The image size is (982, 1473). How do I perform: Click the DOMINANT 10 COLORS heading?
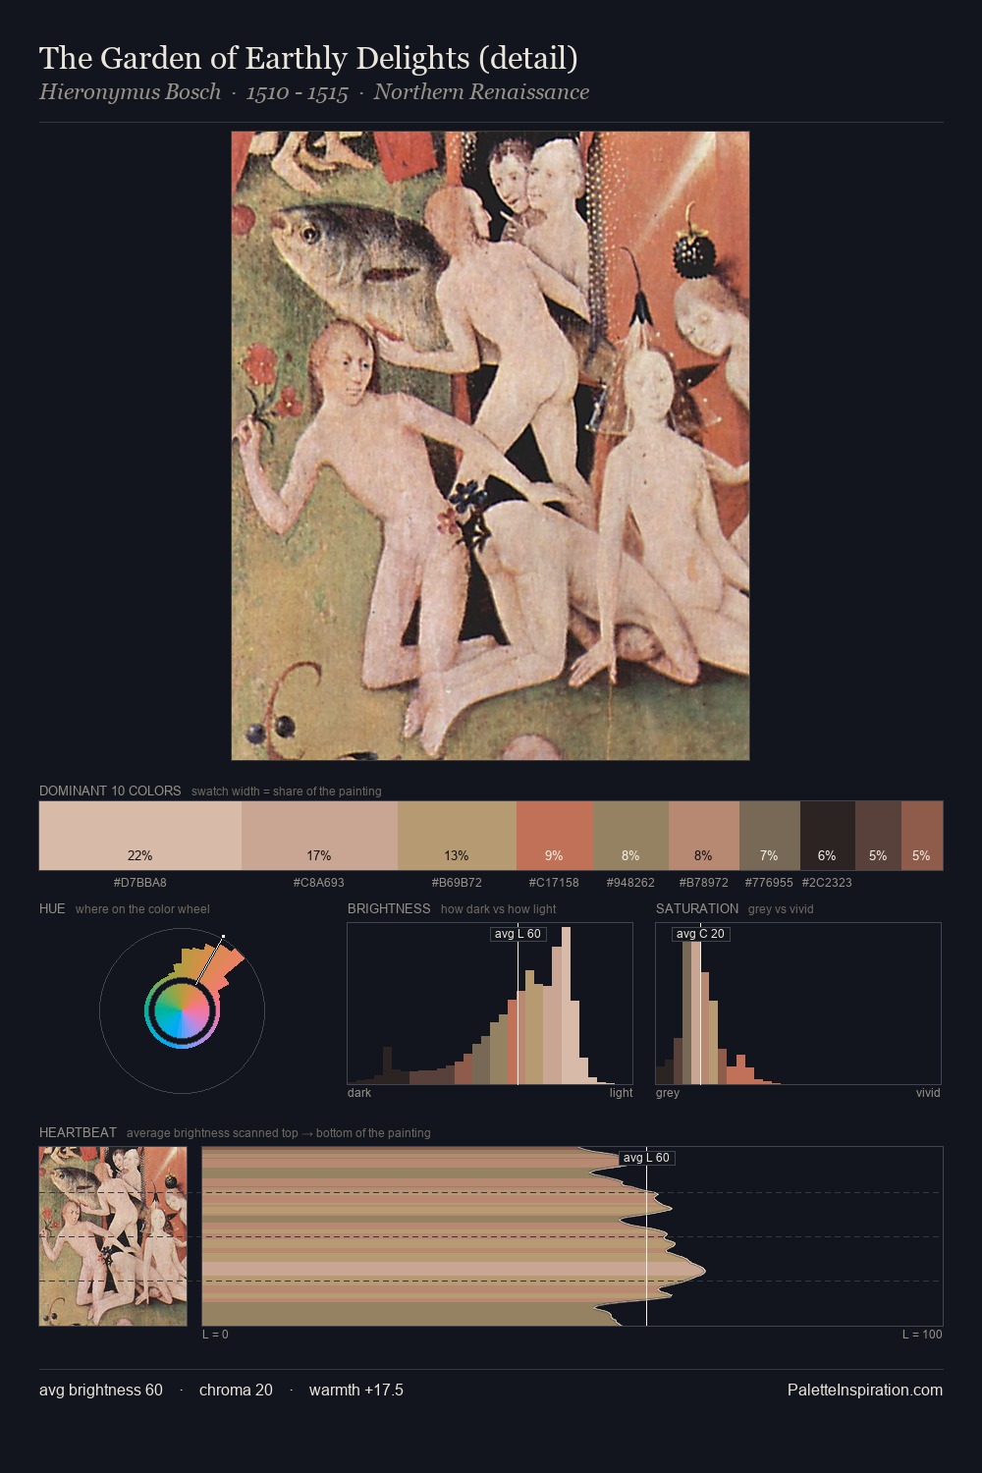pyautogui.click(x=110, y=791)
